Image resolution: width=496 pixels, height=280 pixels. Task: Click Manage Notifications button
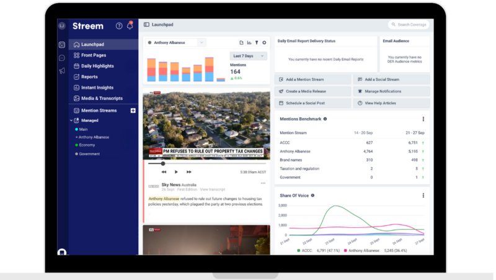point(392,91)
